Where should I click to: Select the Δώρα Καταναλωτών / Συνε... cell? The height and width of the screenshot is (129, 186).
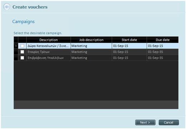click(x=49, y=46)
